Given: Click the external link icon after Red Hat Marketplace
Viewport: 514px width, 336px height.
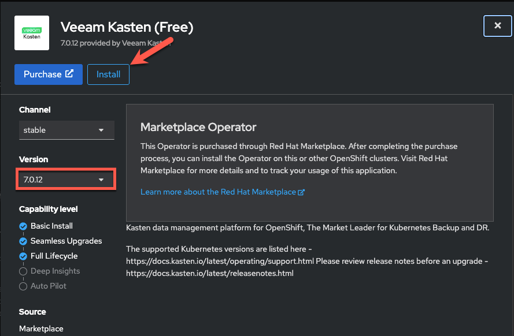Looking at the screenshot, I should (301, 192).
